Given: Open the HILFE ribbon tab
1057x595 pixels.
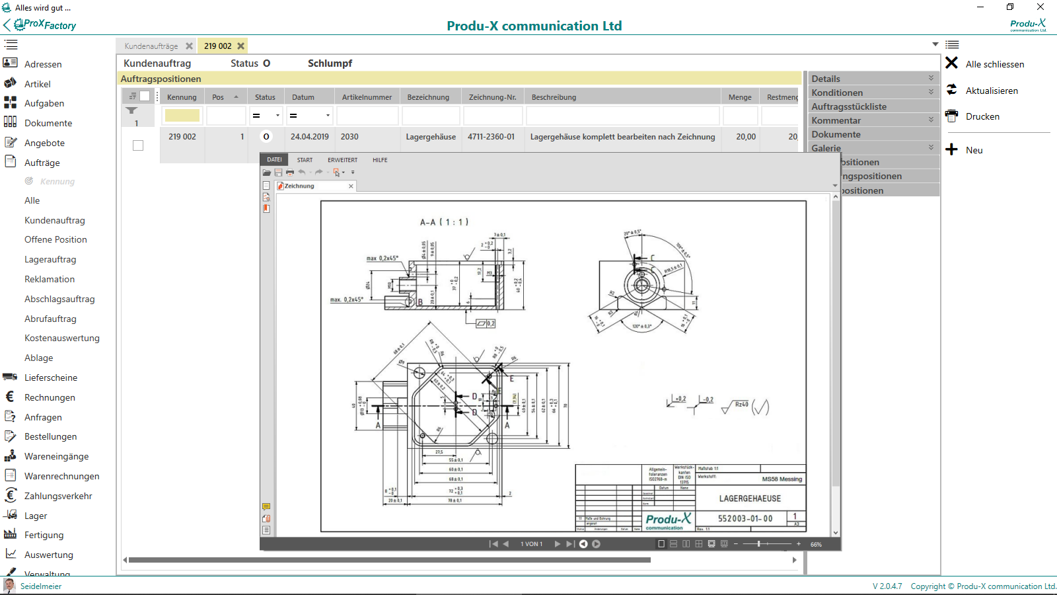Looking at the screenshot, I should (x=380, y=160).
